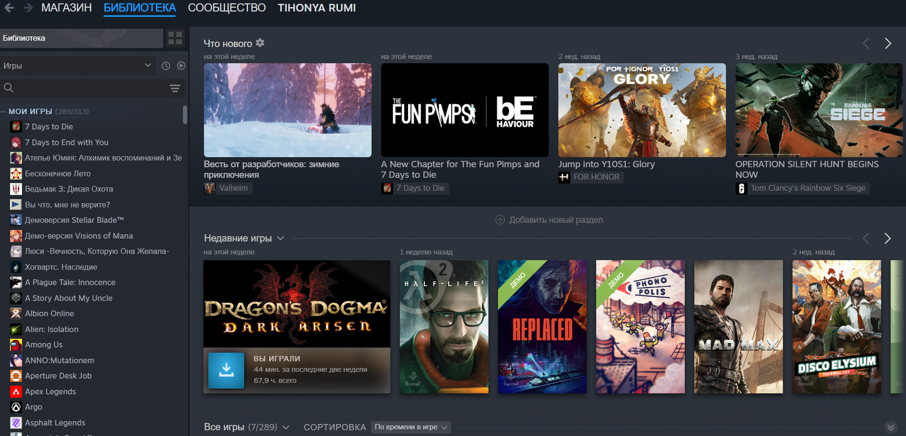Open the advanced filter options icon
The image size is (906, 436).
click(x=175, y=88)
